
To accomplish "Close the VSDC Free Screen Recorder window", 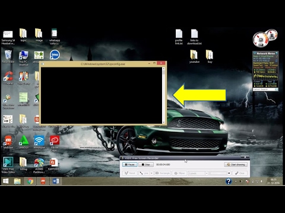I will coord(245,157).
